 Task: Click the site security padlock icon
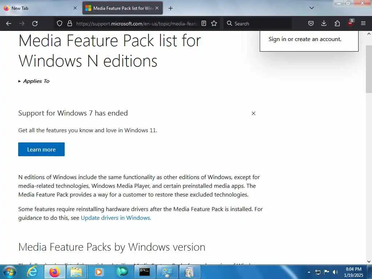click(x=69, y=23)
